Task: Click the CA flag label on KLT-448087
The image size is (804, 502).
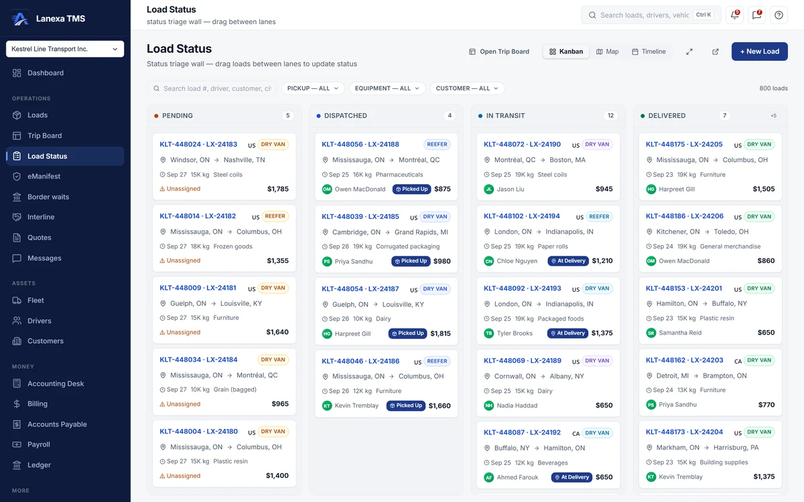Action: coord(576,434)
